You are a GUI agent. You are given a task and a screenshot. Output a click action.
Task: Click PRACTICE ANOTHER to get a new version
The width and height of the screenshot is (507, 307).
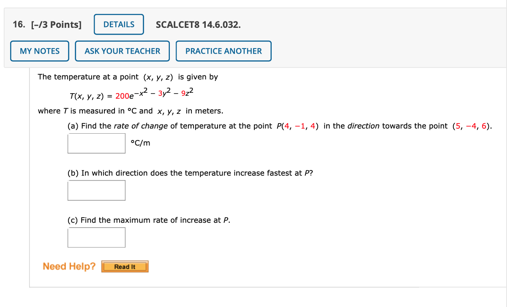point(224,51)
